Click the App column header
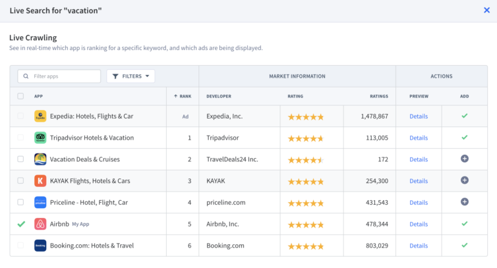Viewport: 497px width, 268px height. pos(38,96)
